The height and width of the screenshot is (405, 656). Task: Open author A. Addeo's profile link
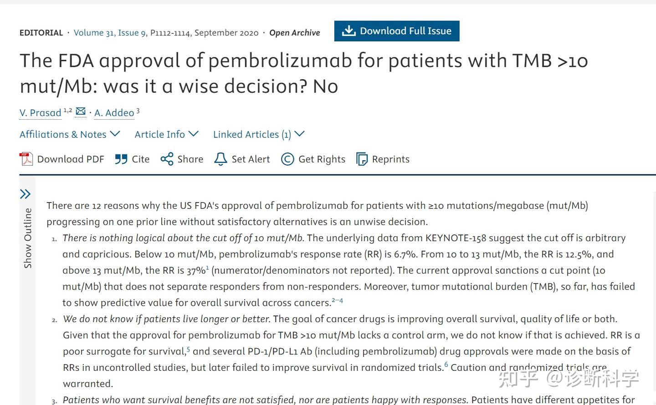(114, 113)
